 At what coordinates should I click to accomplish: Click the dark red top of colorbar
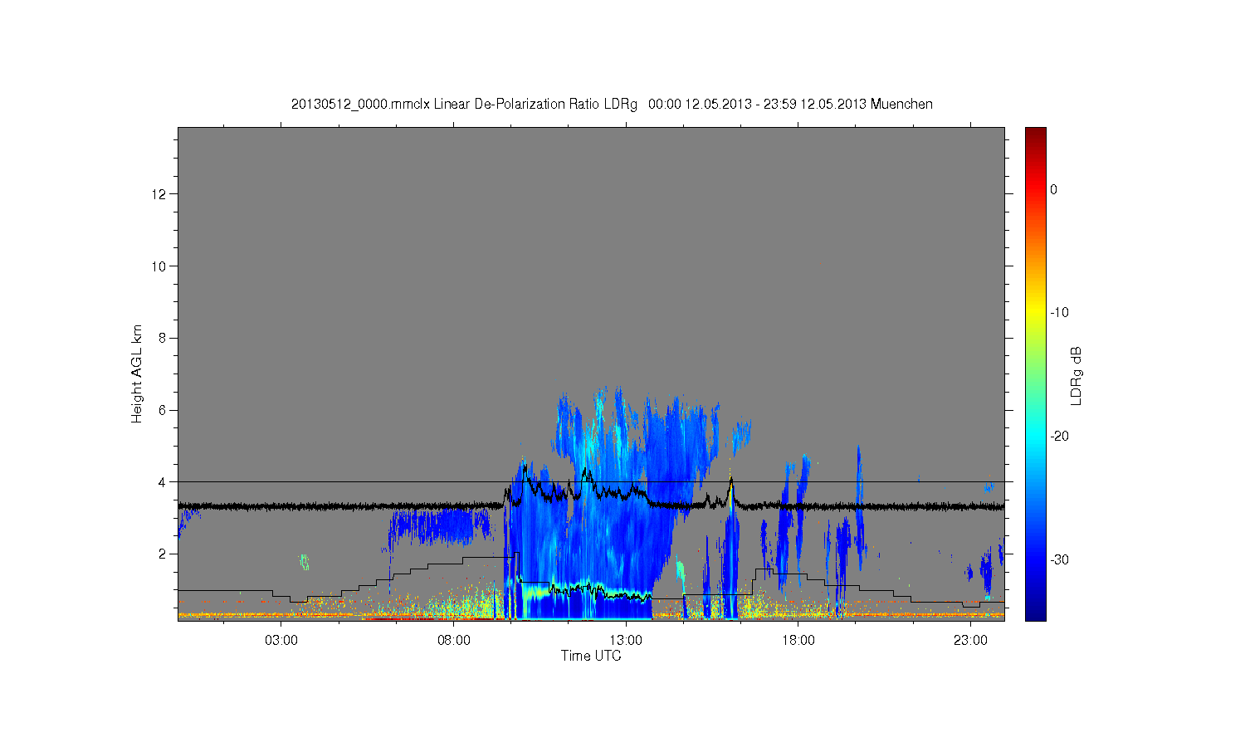click(x=1036, y=133)
